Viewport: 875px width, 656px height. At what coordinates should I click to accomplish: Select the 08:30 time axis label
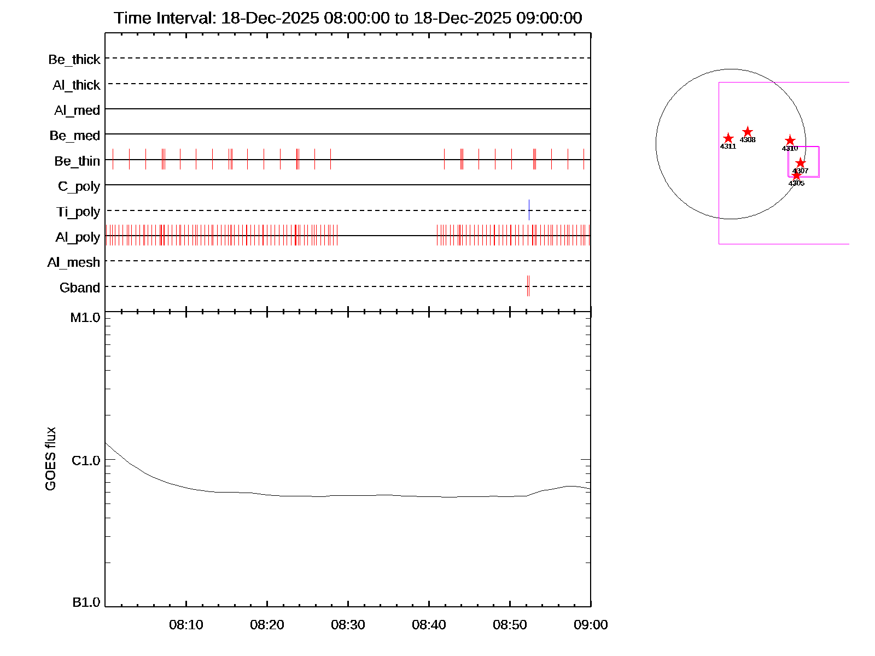point(348,625)
